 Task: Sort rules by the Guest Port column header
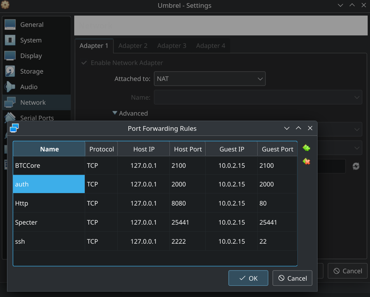(x=277, y=149)
